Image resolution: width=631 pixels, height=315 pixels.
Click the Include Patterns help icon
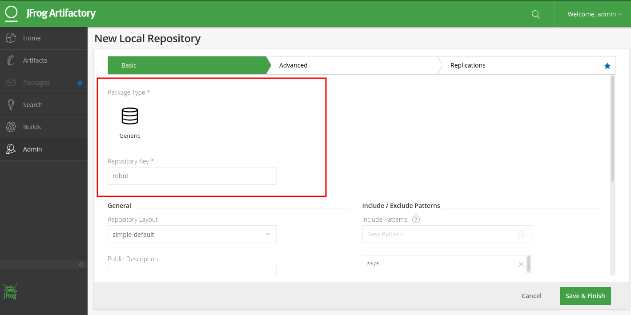(x=416, y=219)
